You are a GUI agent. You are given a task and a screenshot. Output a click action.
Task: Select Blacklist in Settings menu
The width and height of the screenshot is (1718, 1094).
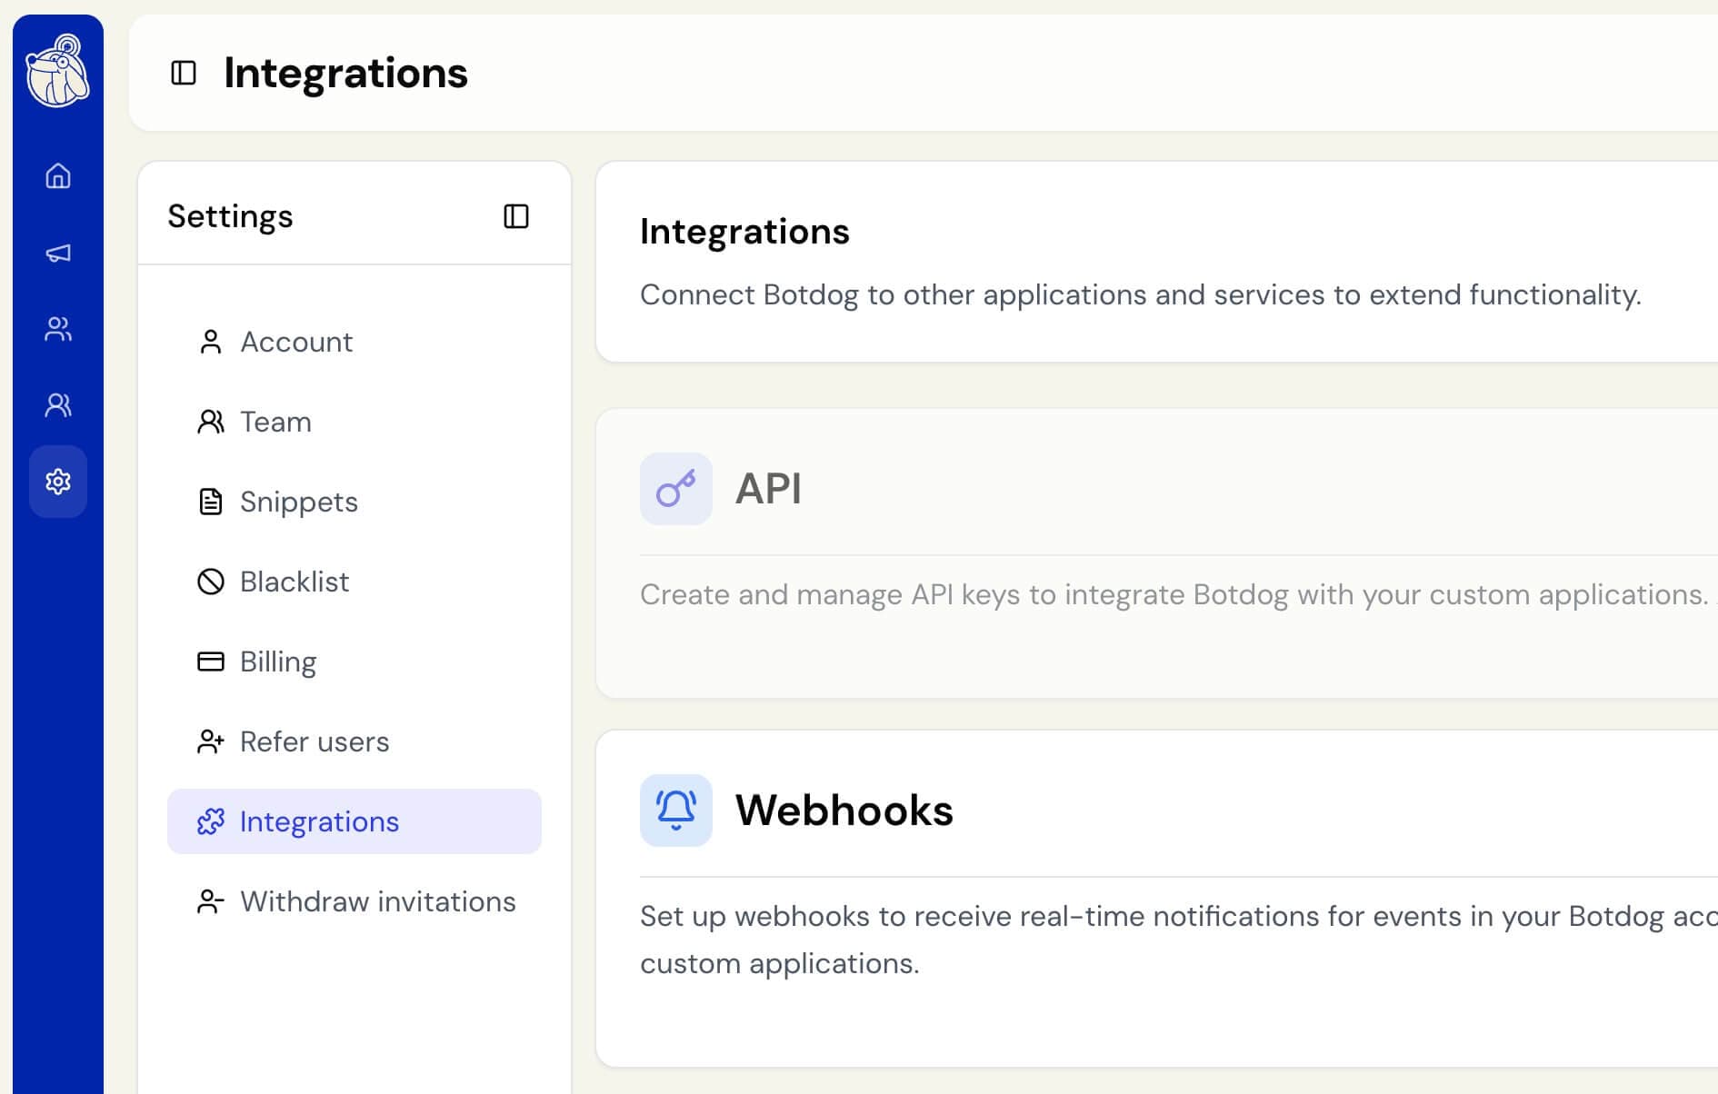pos(355,582)
